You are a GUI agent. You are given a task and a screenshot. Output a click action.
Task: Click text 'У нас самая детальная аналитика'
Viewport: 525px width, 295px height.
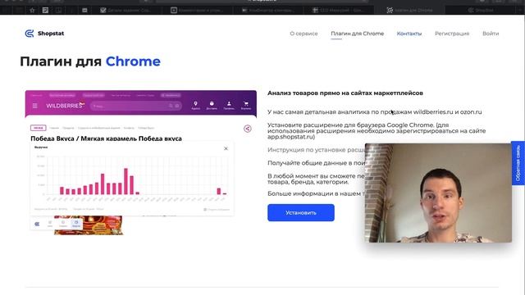[x=374, y=112]
